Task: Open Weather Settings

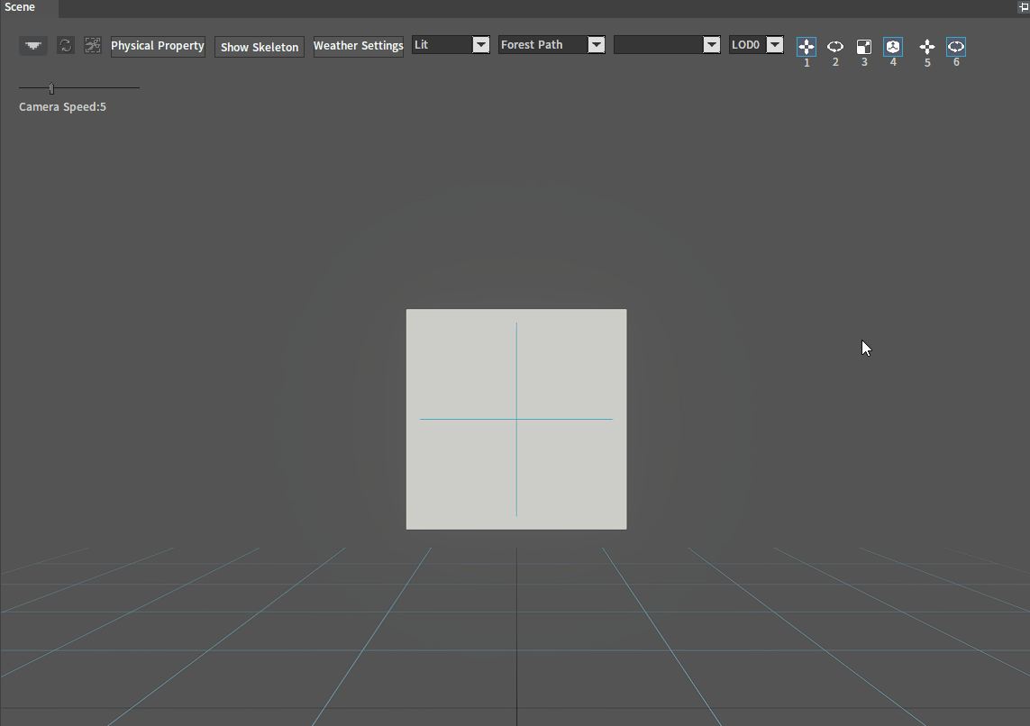Action: click(x=358, y=46)
